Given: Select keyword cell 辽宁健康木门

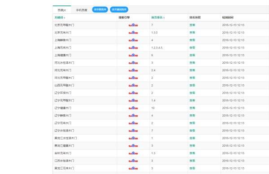Looking at the screenshot, I should [63, 108].
